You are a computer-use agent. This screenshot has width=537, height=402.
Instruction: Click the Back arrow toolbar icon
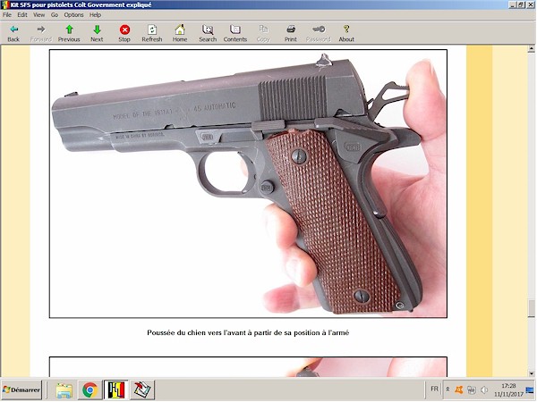click(13, 29)
